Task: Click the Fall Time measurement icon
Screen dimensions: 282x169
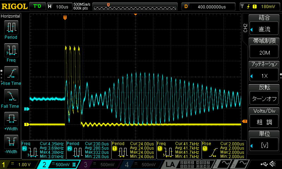Action: 11,96
